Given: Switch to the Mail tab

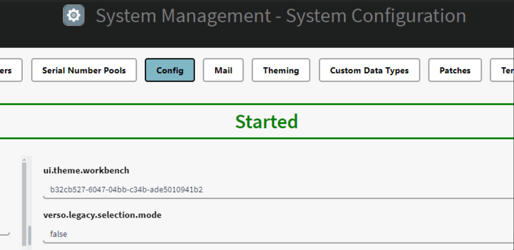Looking at the screenshot, I should 223,70.
